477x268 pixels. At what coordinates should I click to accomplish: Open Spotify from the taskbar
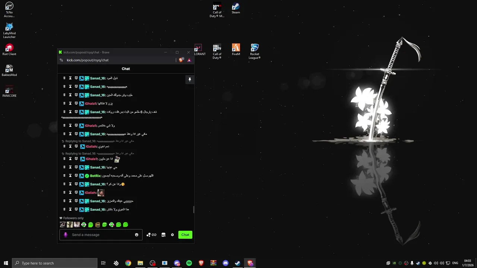point(189,263)
